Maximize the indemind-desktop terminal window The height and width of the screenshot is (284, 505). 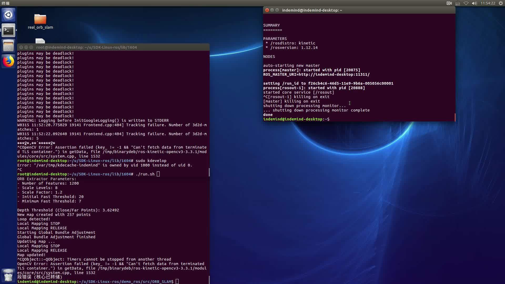[277, 10]
